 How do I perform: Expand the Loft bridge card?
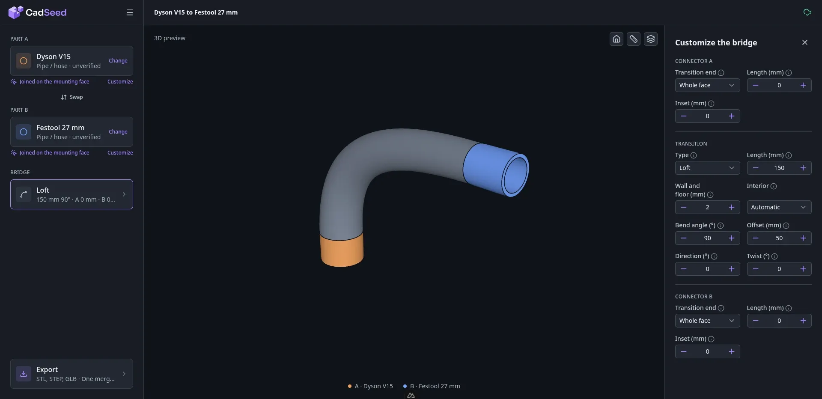(71, 194)
